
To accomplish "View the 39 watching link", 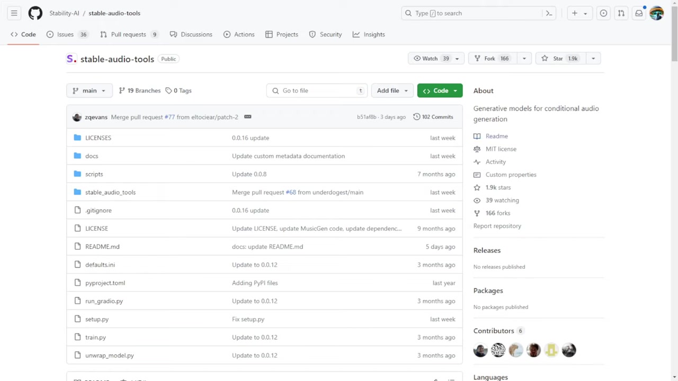I will (502, 201).
